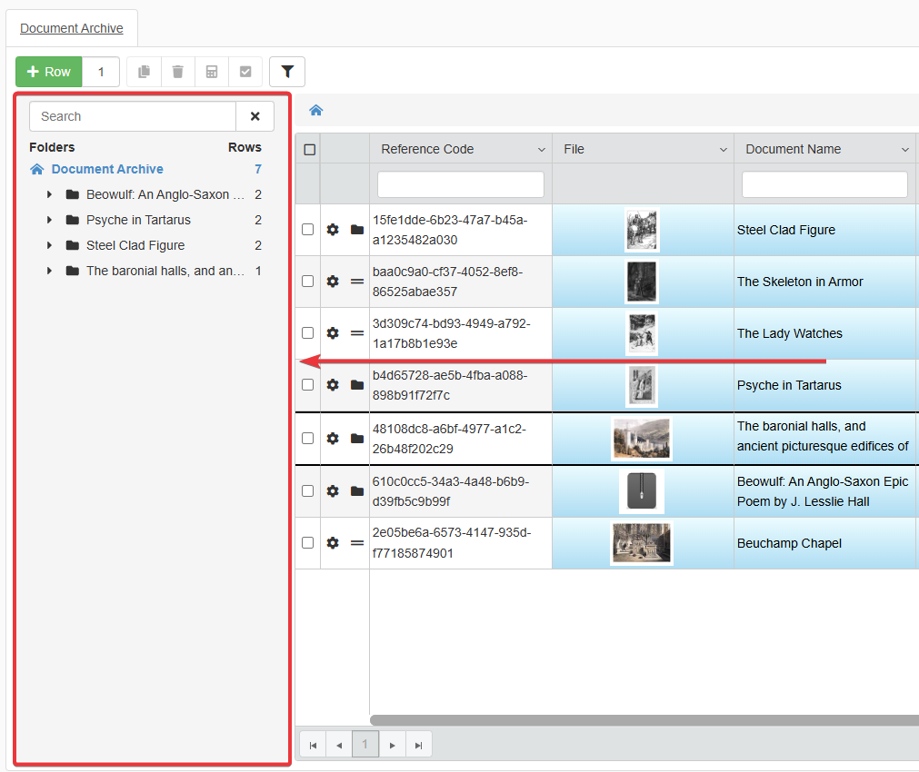The width and height of the screenshot is (919, 772).
Task: Open Beuchamp Chapel image thumbnail
Action: point(642,543)
